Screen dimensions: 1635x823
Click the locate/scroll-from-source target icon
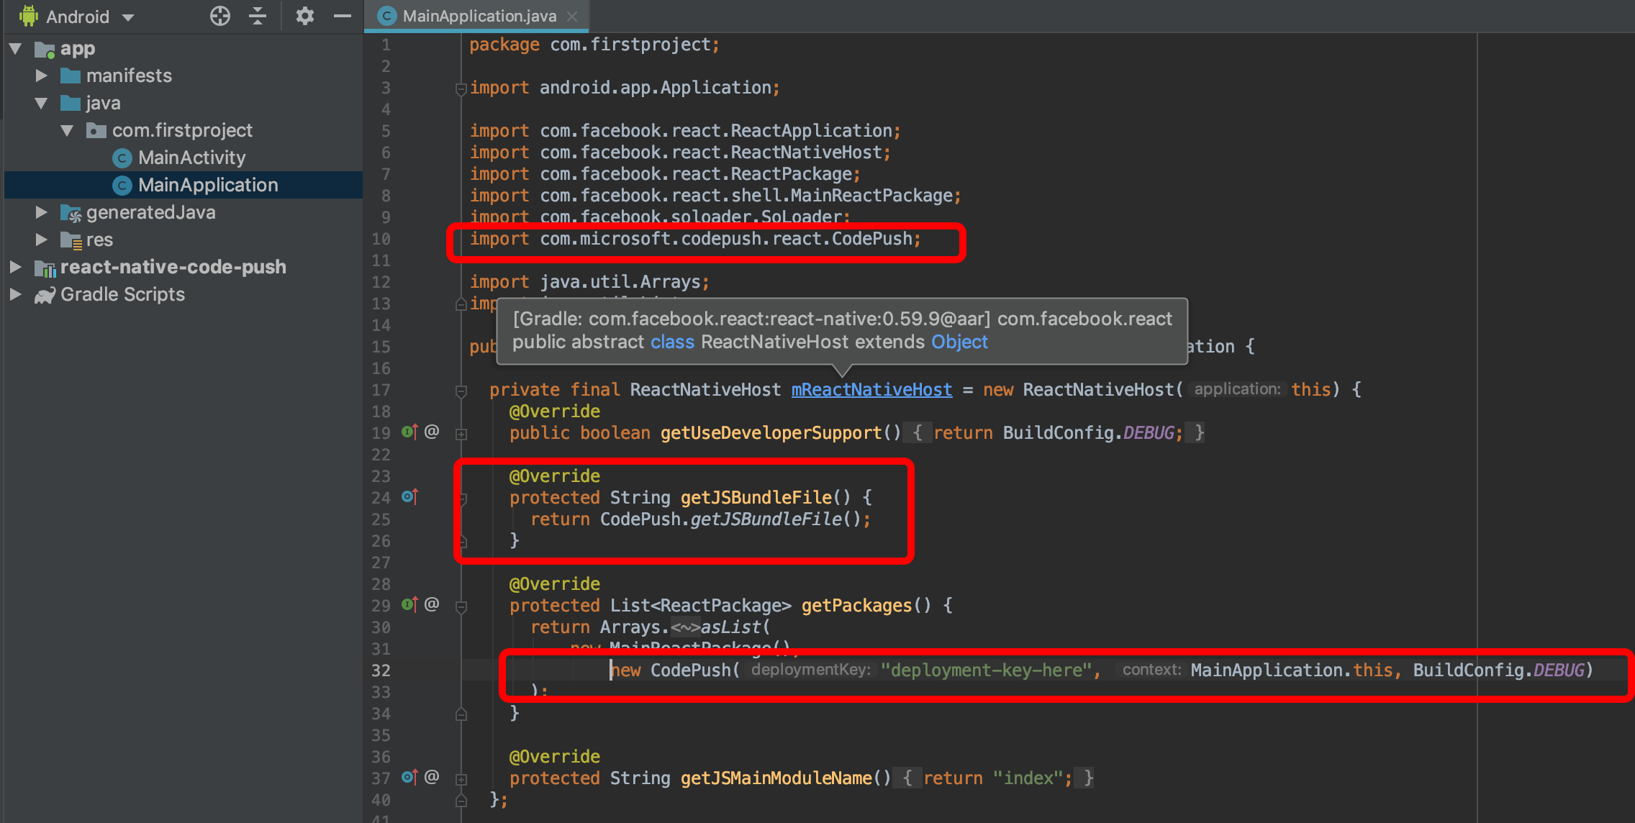tap(220, 16)
